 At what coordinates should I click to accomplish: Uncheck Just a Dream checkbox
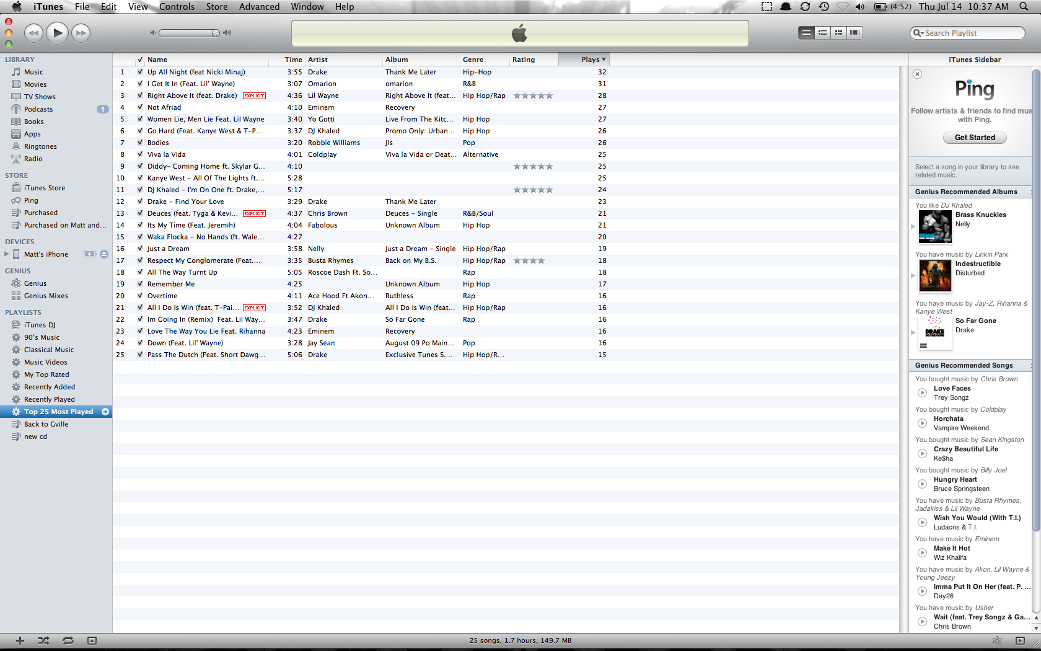(140, 249)
